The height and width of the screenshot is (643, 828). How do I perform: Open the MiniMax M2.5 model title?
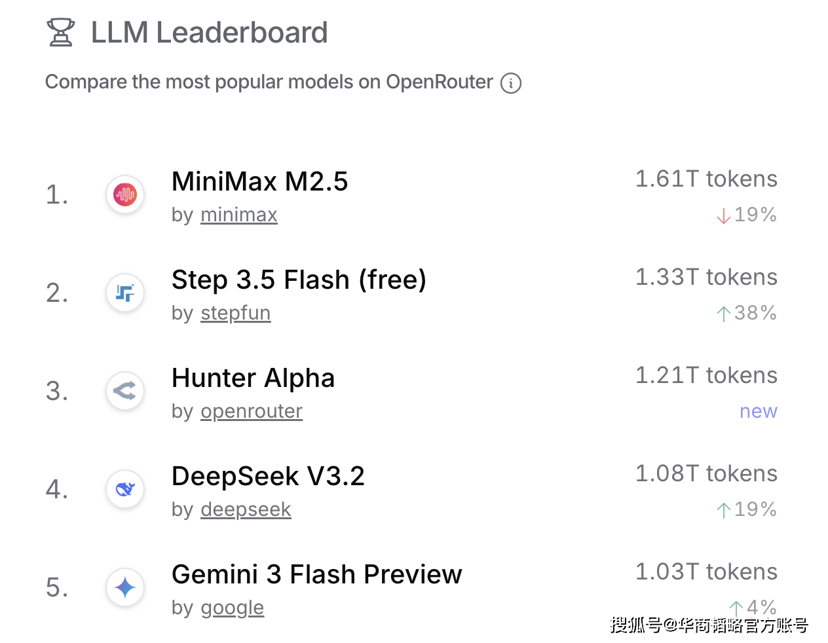click(259, 181)
